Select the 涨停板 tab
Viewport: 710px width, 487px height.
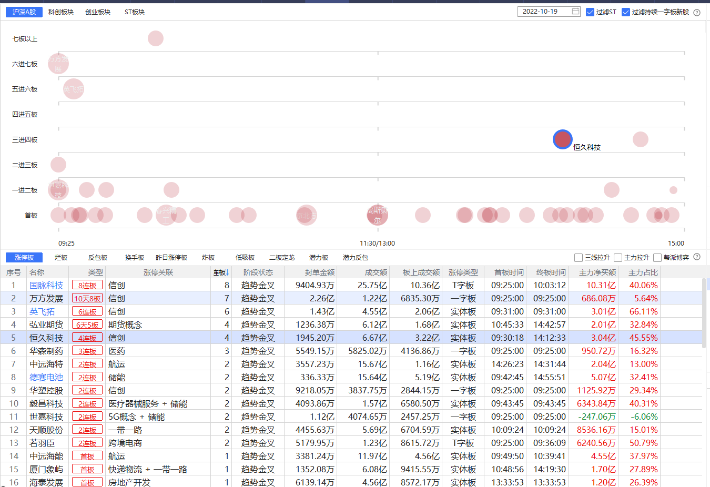click(x=24, y=257)
